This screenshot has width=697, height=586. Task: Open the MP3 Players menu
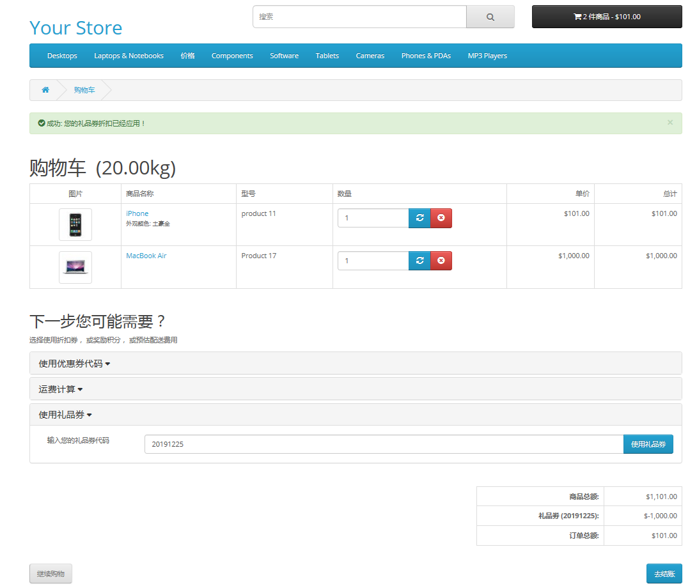tap(487, 56)
